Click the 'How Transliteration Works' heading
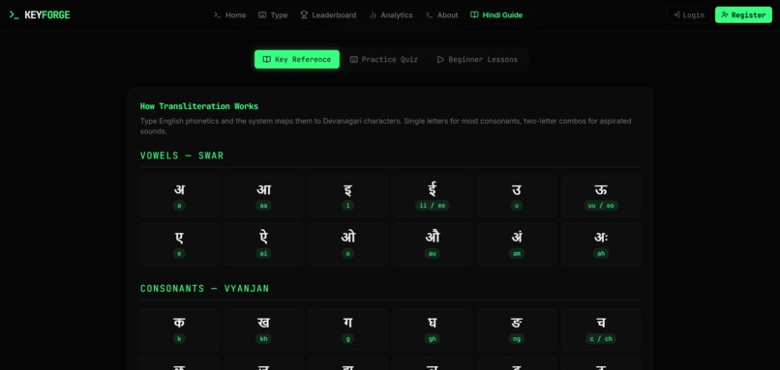 199,106
